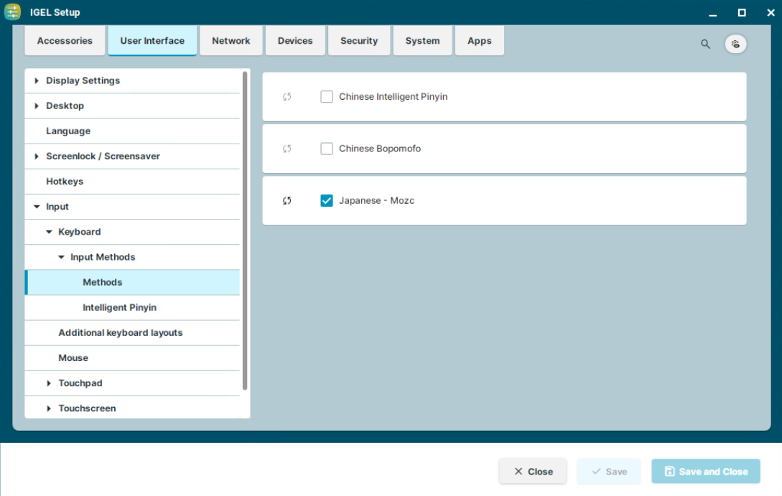The width and height of the screenshot is (782, 496).
Task: Disable the Japanese - Mozc input method
Action: click(327, 200)
